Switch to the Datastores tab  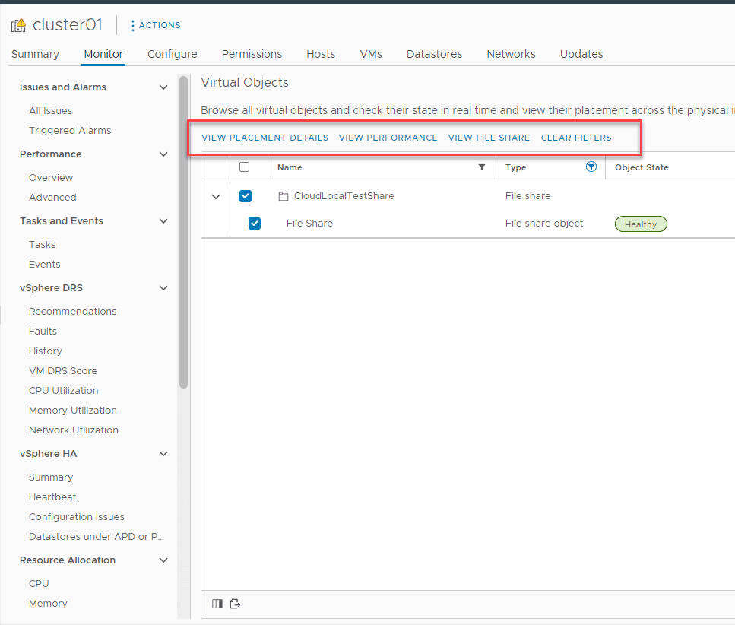point(434,54)
